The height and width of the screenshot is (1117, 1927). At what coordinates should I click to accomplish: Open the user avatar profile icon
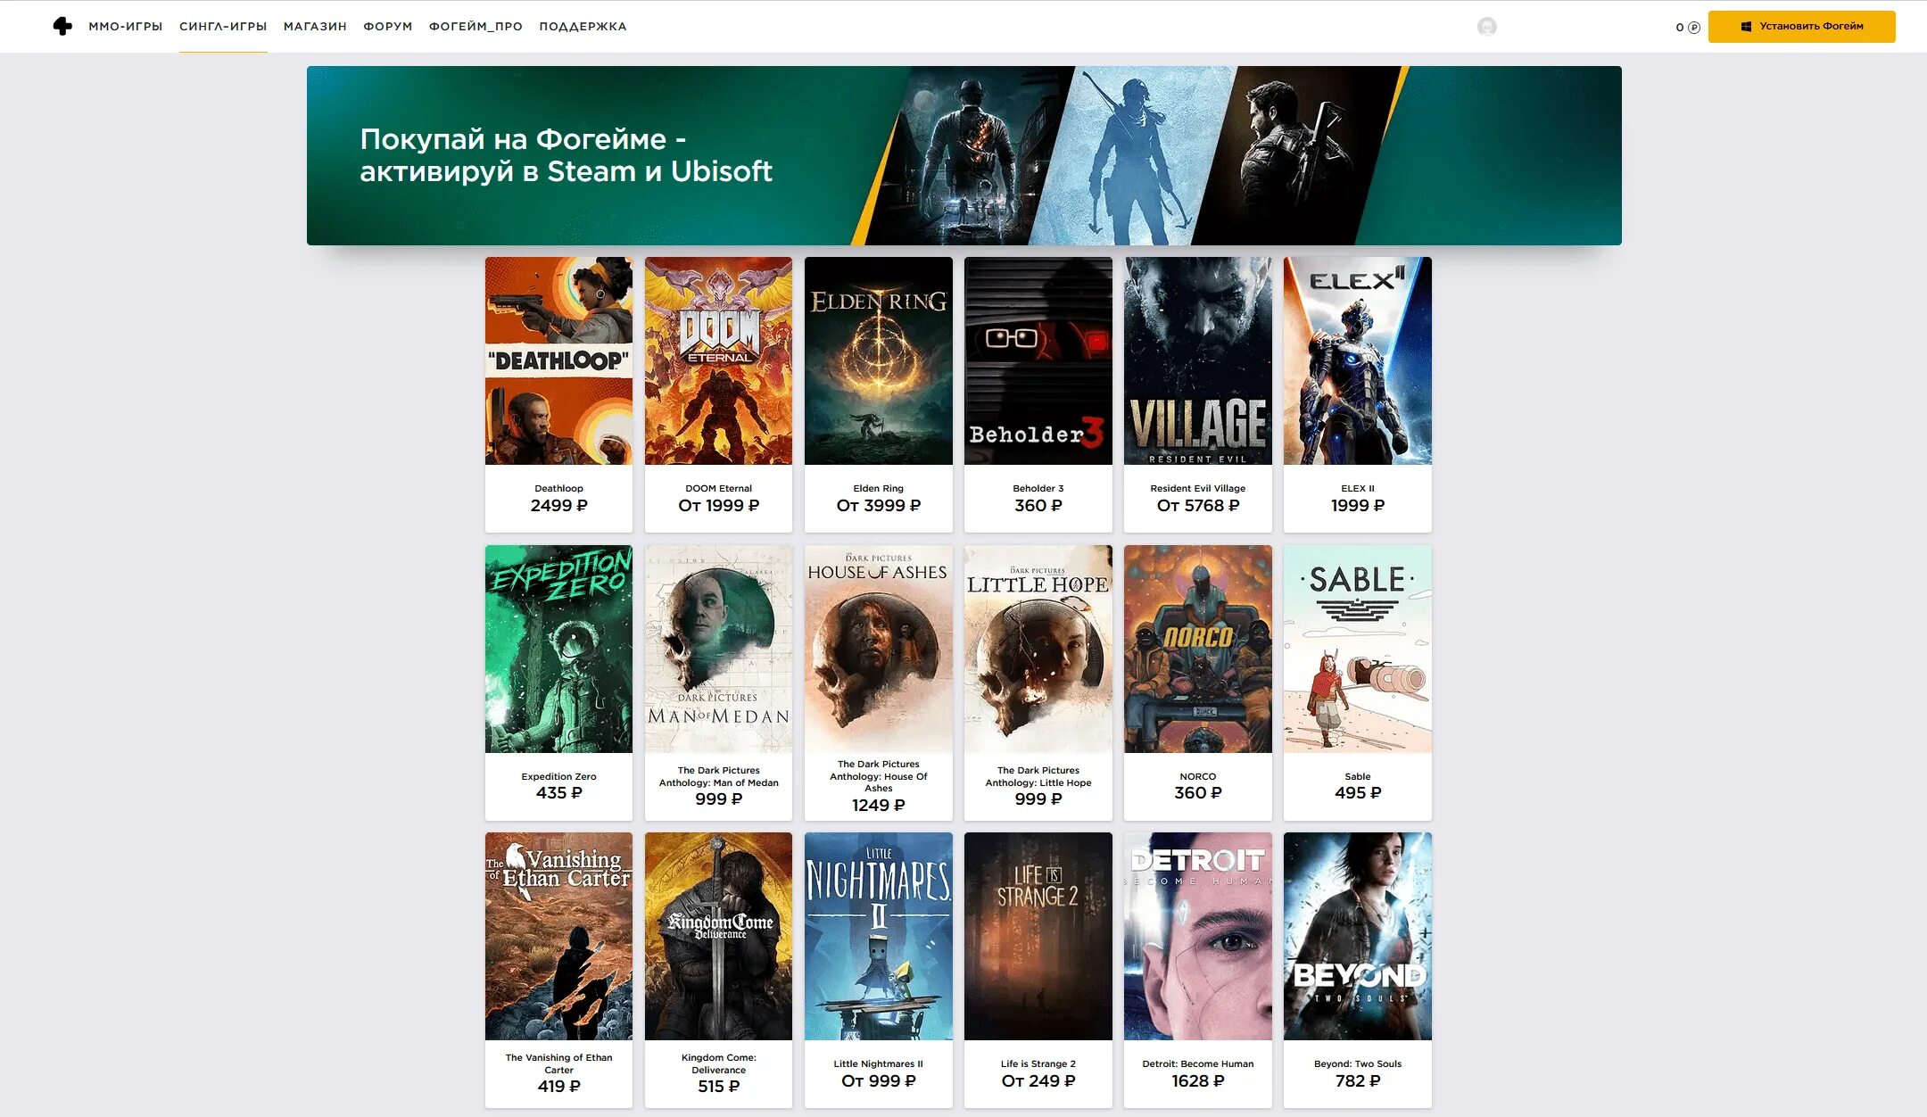(1486, 27)
